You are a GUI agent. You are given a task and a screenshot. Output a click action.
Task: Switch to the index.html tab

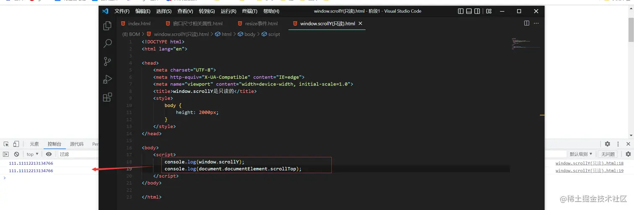pyautogui.click(x=135, y=23)
